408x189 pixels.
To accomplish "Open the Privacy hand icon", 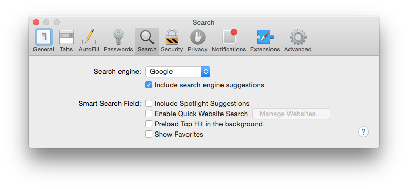I will 197,37.
